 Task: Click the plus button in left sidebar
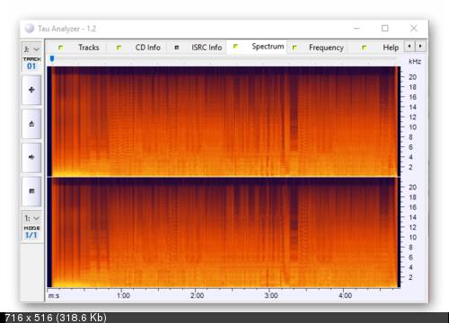click(31, 90)
